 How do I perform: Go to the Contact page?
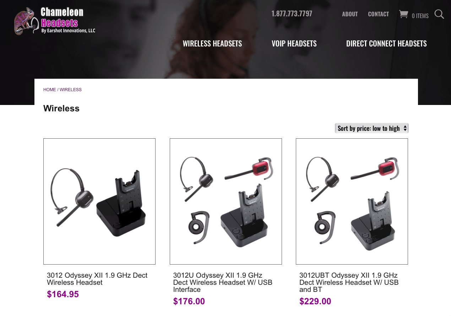click(378, 14)
